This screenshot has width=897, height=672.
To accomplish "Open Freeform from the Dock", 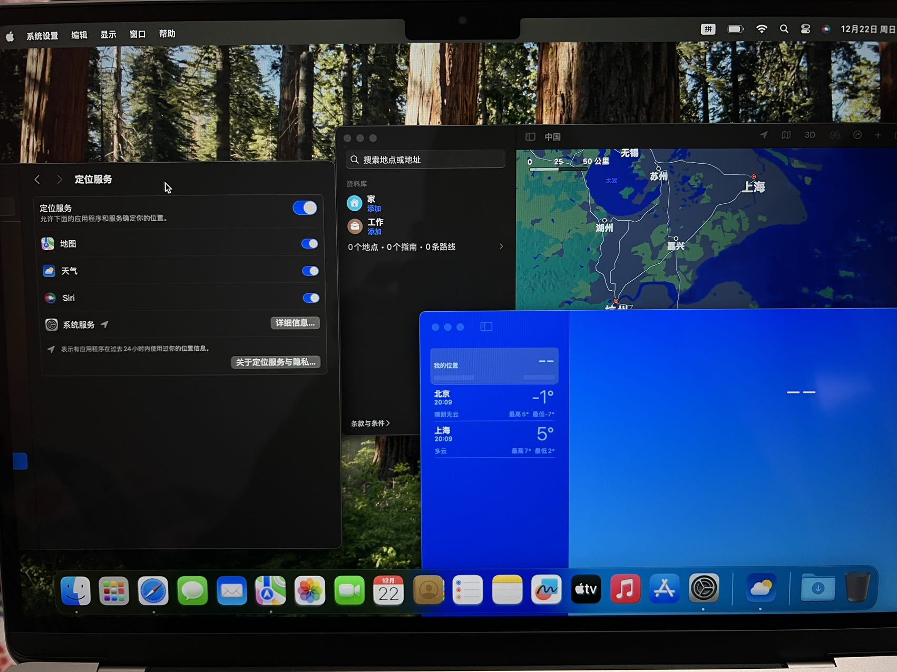I will tap(546, 590).
